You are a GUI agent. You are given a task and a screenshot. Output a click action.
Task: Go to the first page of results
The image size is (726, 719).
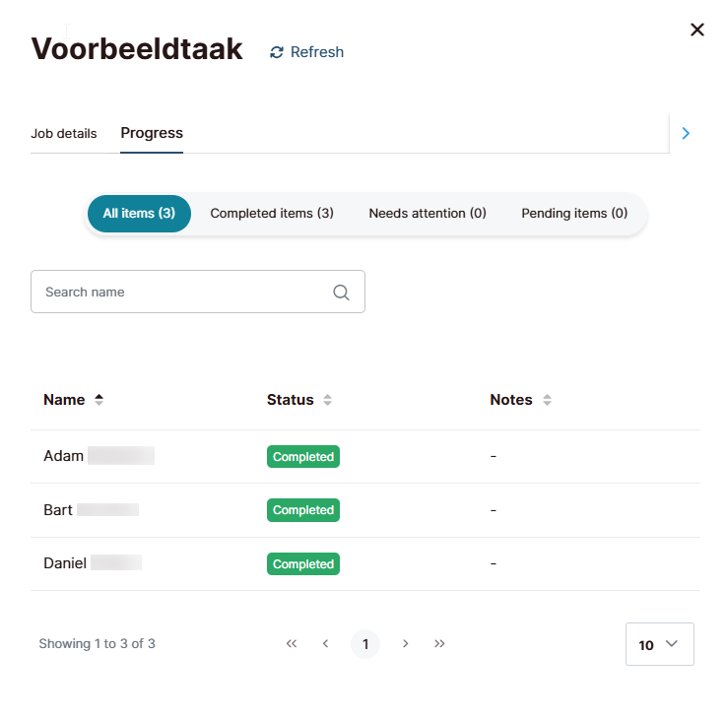pos(292,644)
